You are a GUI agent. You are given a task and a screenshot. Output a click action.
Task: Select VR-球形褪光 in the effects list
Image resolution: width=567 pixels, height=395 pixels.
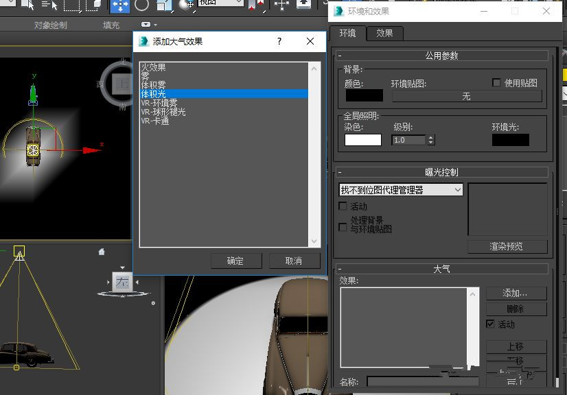(224, 112)
